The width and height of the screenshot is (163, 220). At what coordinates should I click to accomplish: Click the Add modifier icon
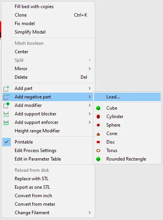tap(6, 105)
